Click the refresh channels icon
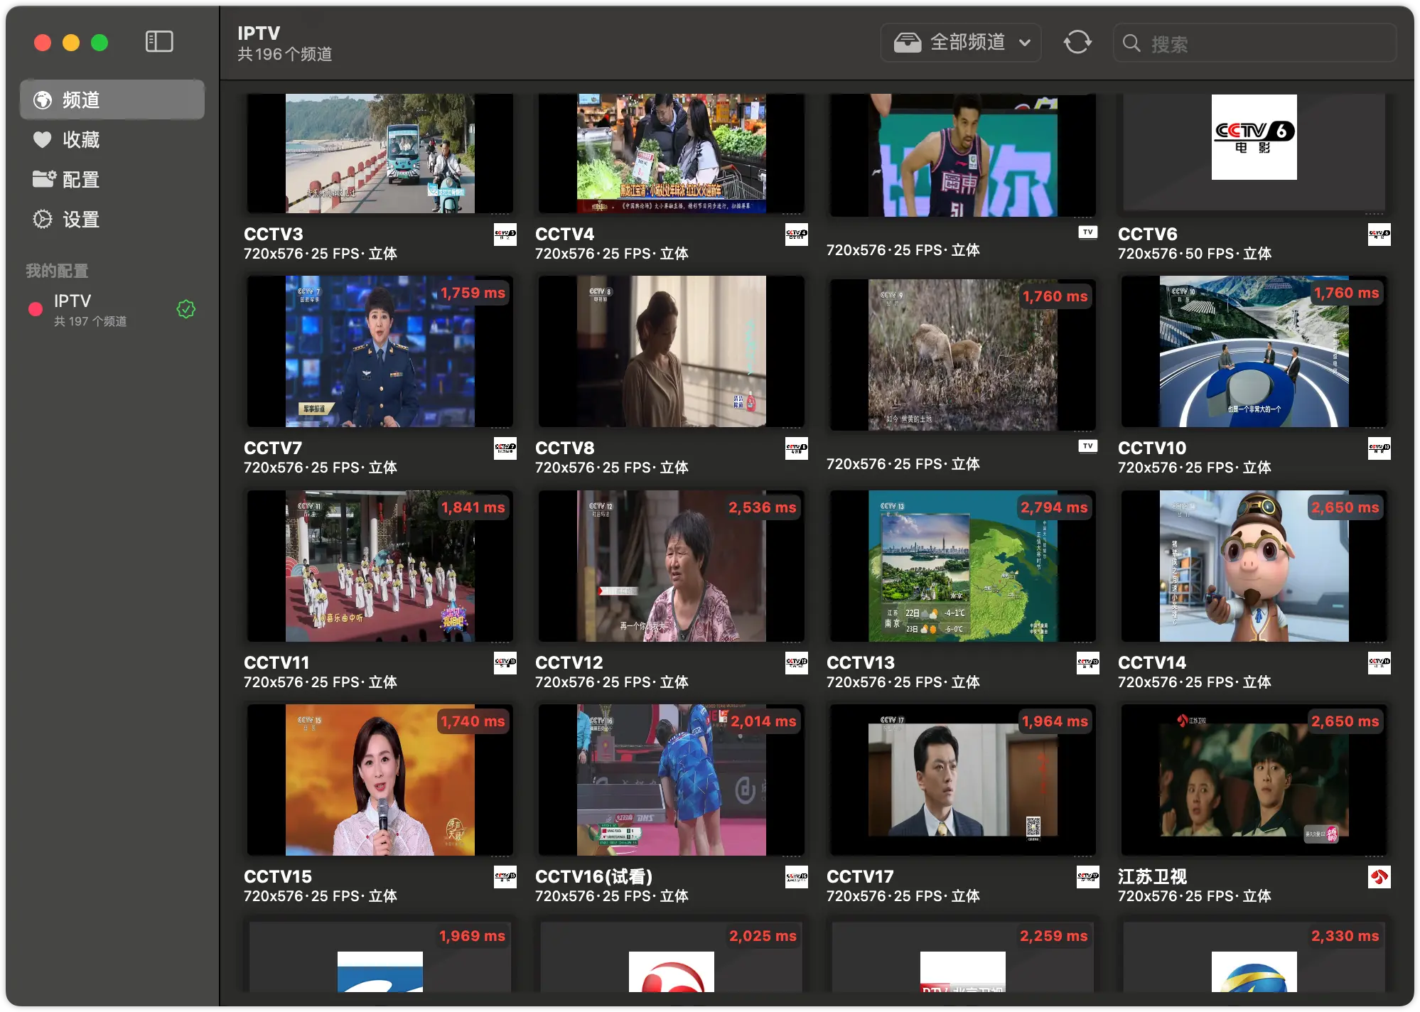 [x=1077, y=43]
